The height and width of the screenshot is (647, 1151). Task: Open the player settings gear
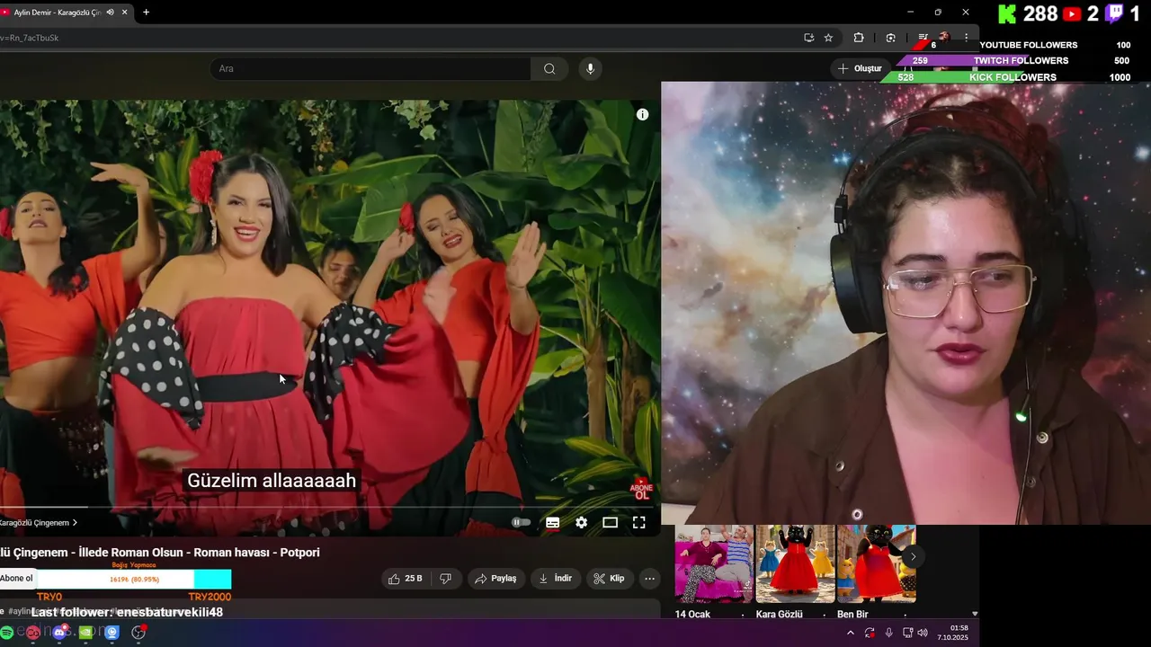[582, 522]
